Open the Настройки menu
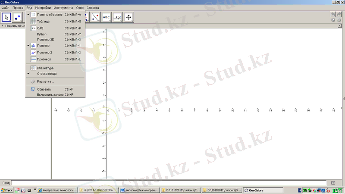This screenshot has width=345, height=194. 43,8
